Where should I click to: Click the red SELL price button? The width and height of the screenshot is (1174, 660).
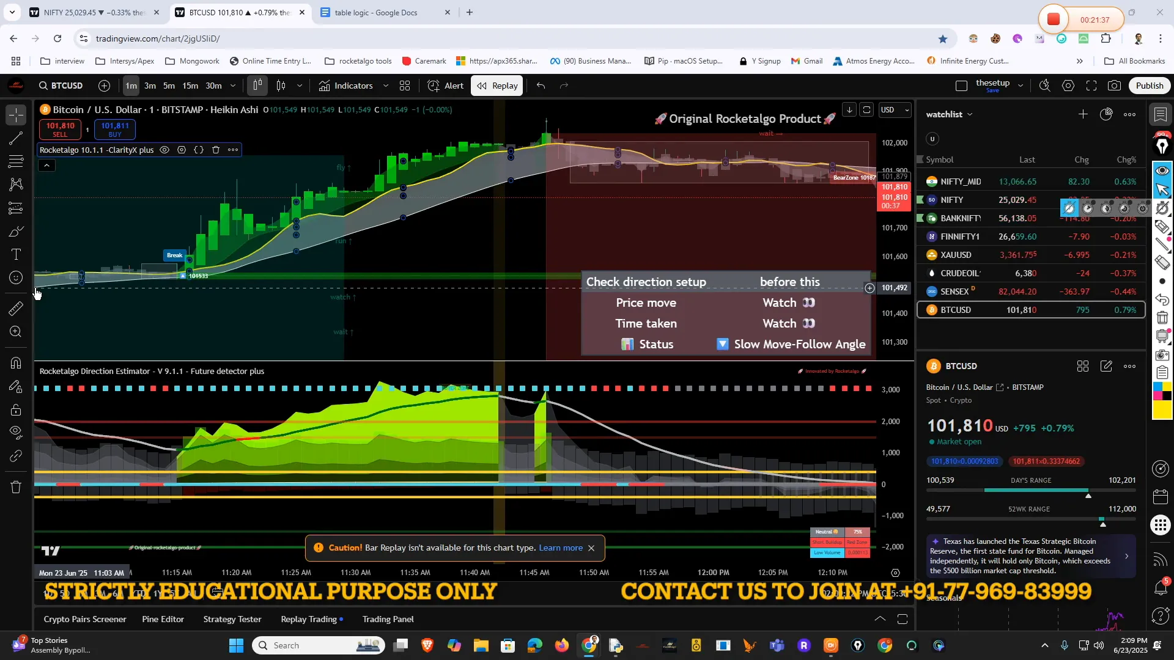click(60, 129)
